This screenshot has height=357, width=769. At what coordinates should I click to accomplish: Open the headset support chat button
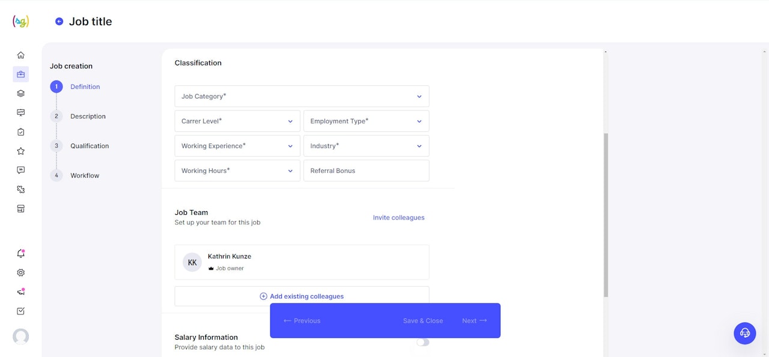745,333
